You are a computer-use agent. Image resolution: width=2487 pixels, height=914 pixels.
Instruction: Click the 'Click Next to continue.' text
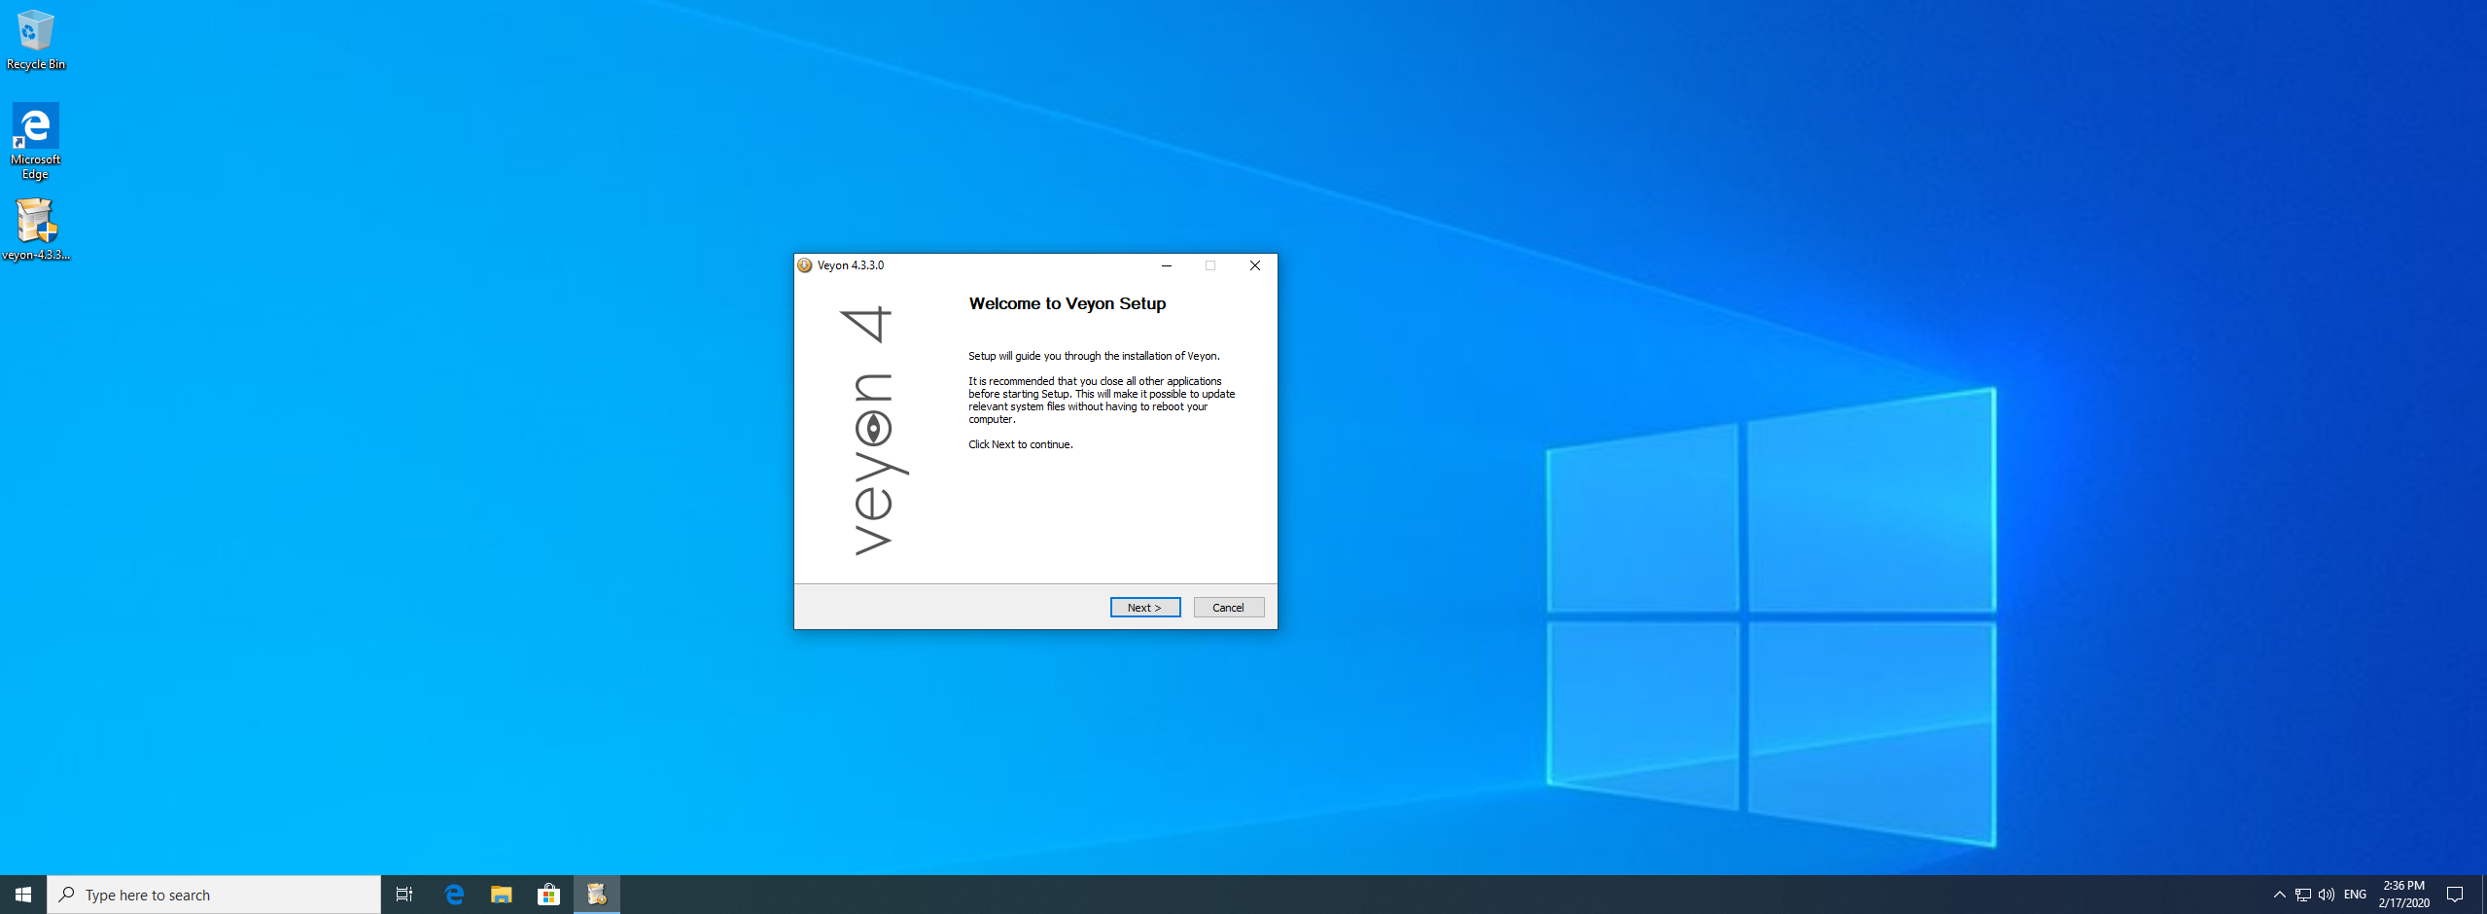(x=1021, y=444)
